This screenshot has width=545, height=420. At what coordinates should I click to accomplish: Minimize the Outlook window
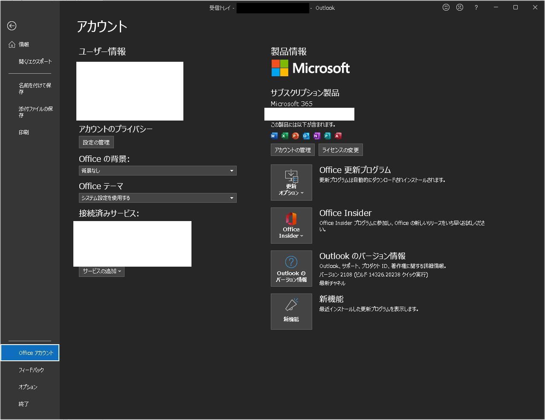pos(496,7)
